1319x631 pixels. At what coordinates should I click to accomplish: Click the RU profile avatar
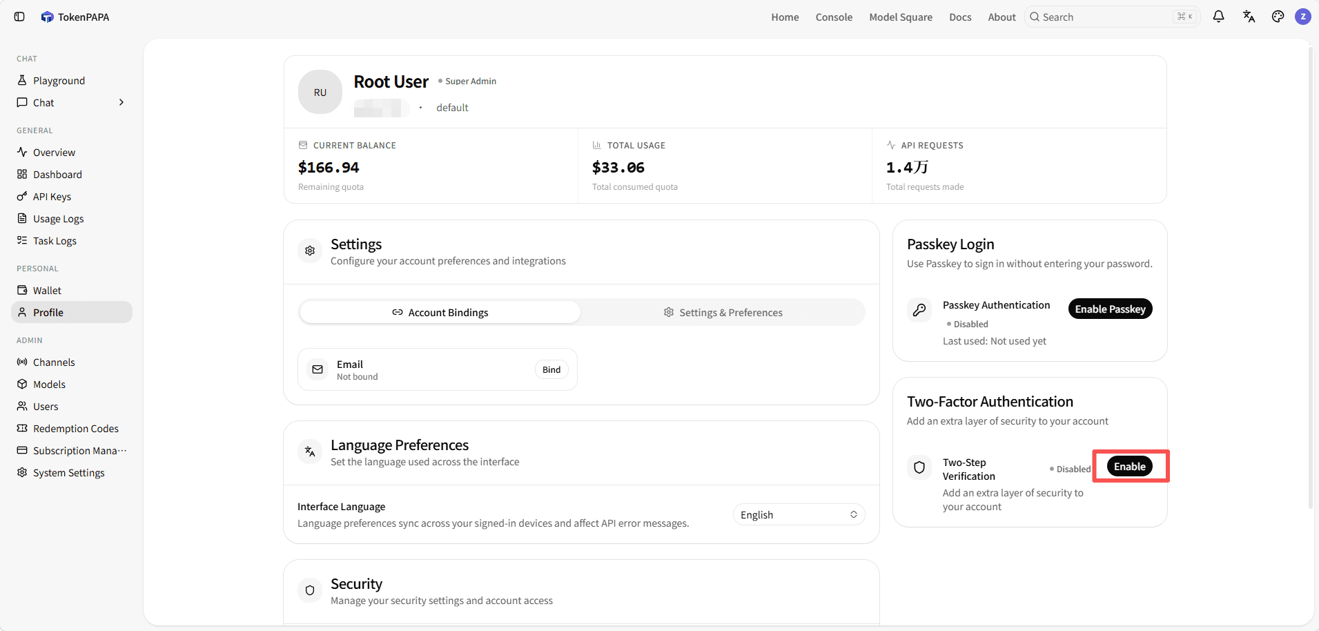[x=320, y=92]
